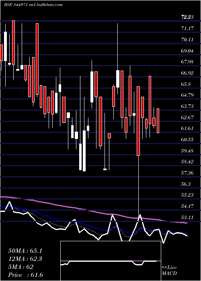Click the 67.98 price axis label

tap(187, 62)
